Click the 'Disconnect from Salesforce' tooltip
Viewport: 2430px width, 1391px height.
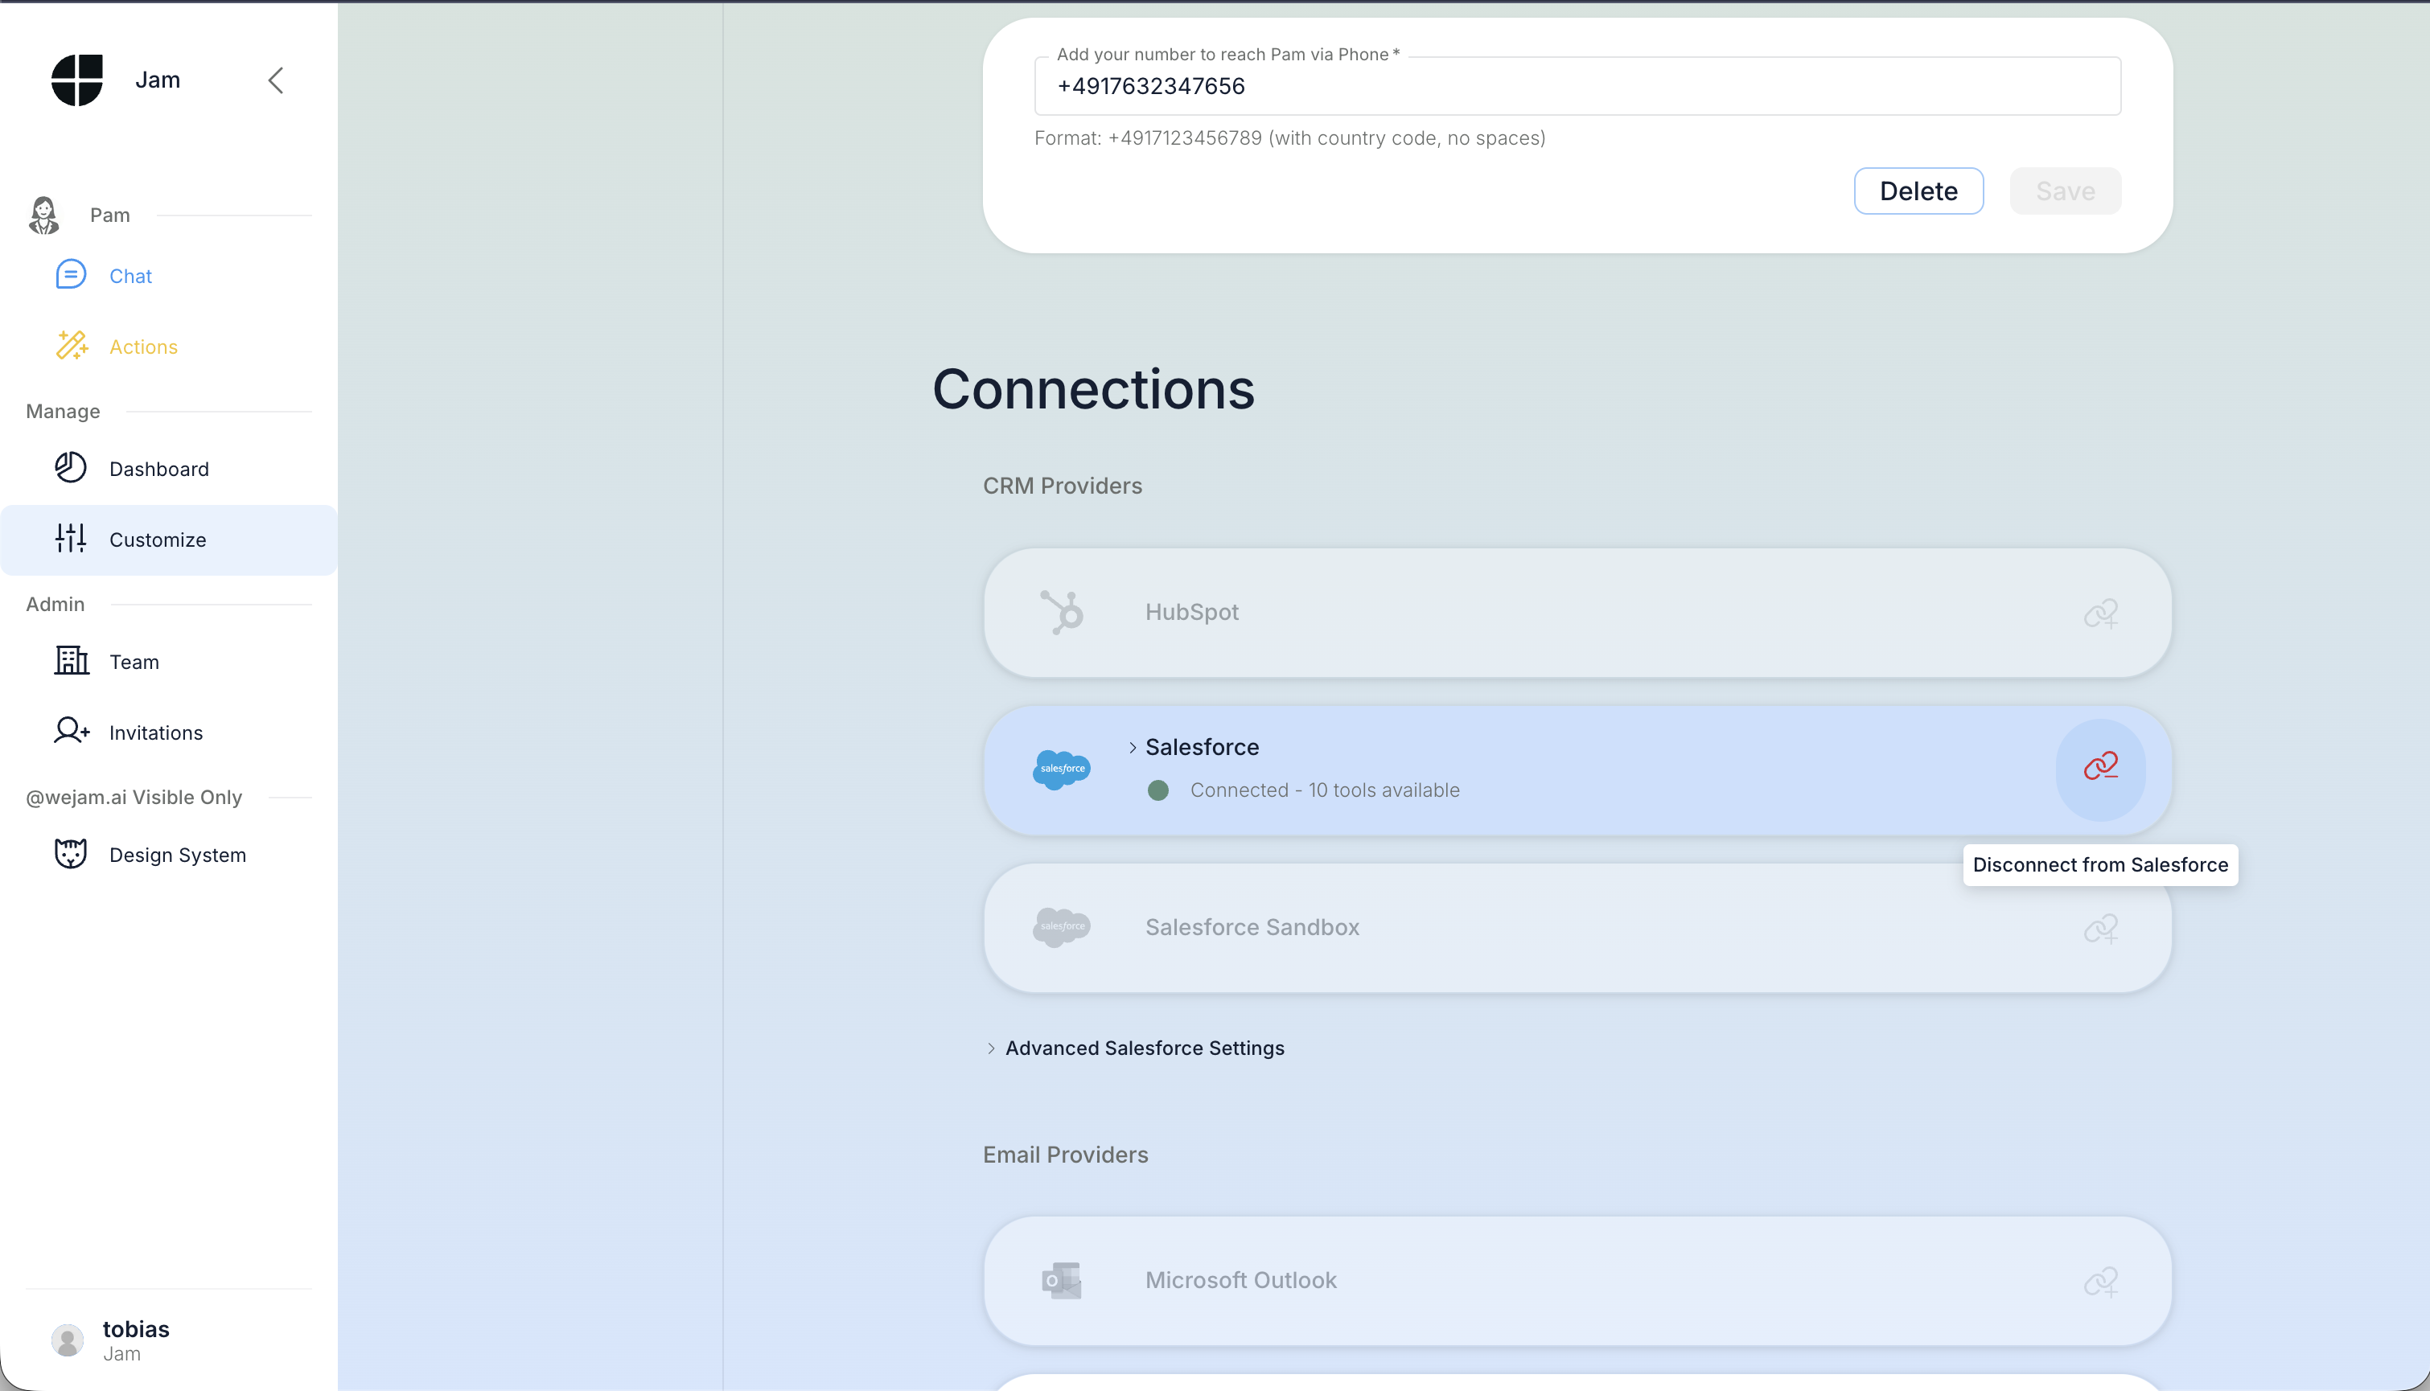pos(2100,864)
